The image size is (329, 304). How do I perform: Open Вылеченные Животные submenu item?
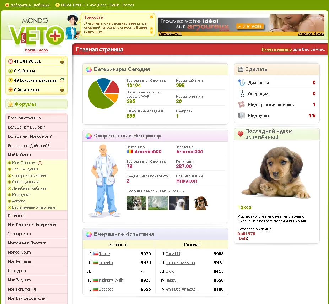tap(33, 207)
